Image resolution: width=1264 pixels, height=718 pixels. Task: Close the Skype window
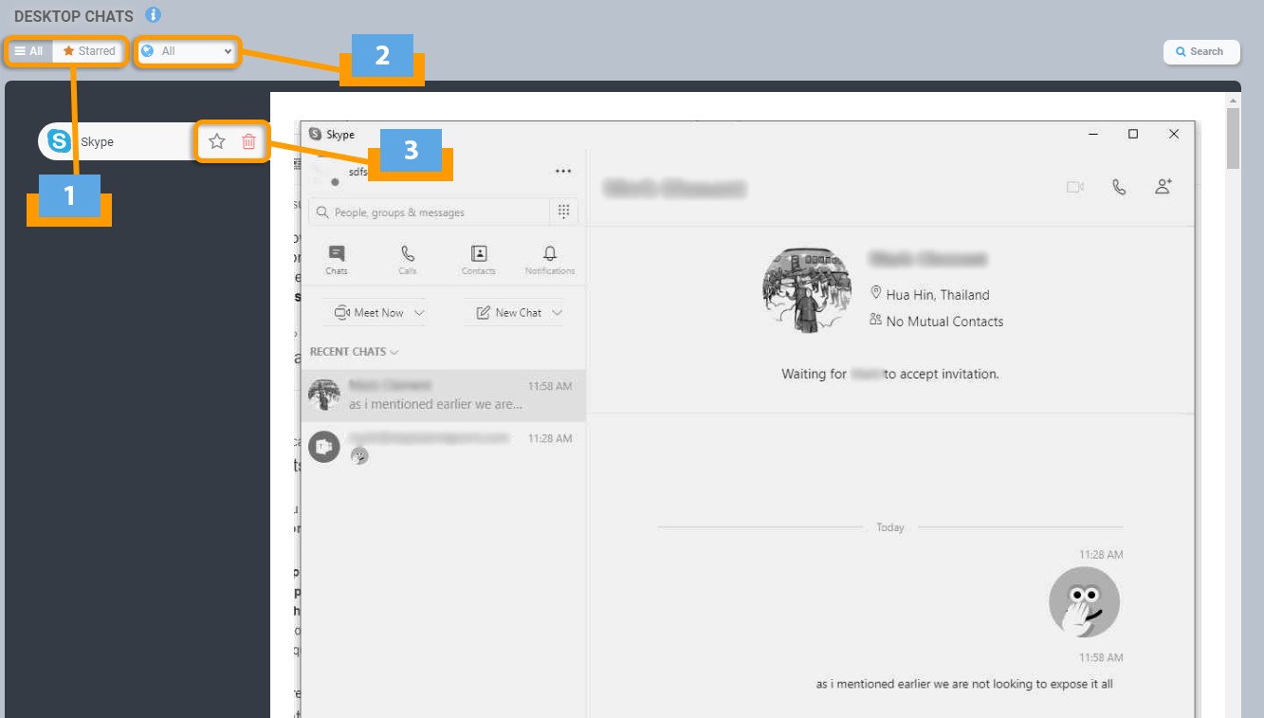[1174, 135]
